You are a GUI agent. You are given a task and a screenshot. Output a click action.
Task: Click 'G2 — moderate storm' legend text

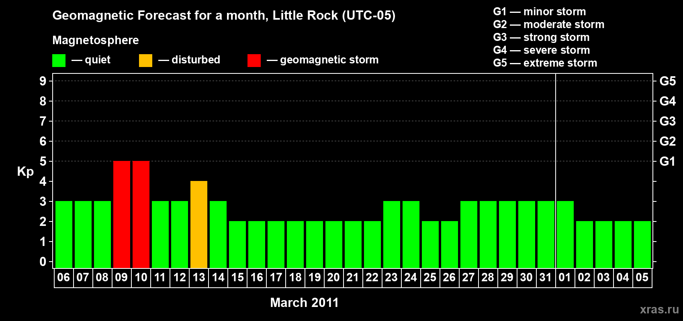tap(549, 24)
